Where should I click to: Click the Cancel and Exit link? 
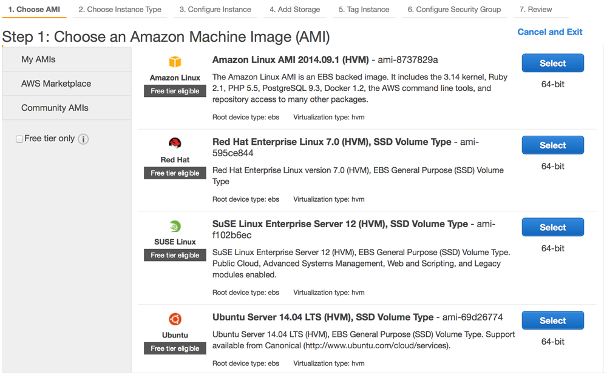click(549, 32)
